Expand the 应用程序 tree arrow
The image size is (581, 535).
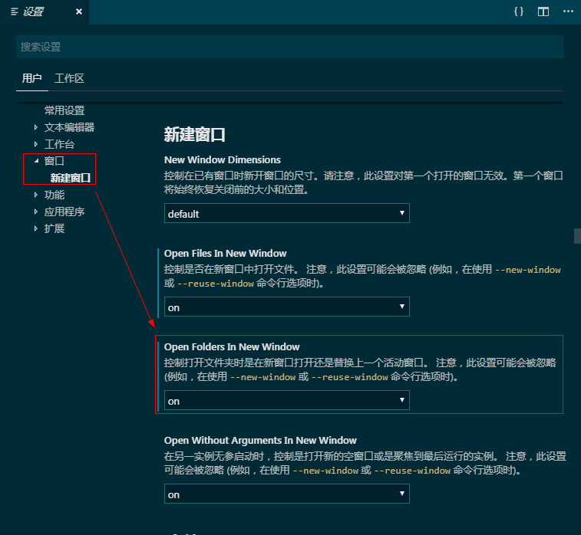click(36, 212)
